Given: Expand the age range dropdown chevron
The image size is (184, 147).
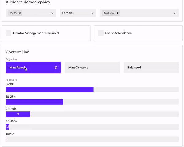Looking at the screenshot, I should tap(52, 13).
